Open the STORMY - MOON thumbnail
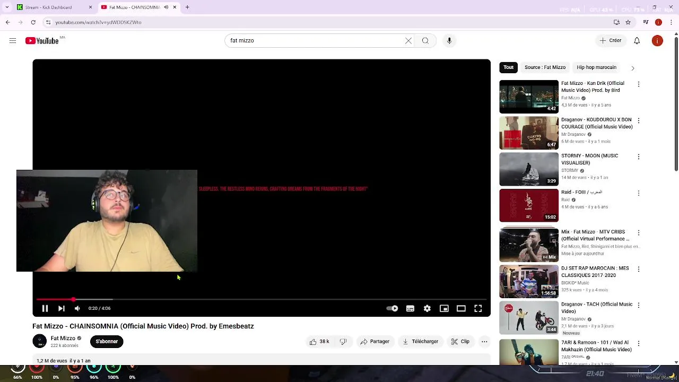The width and height of the screenshot is (679, 382). 529,169
